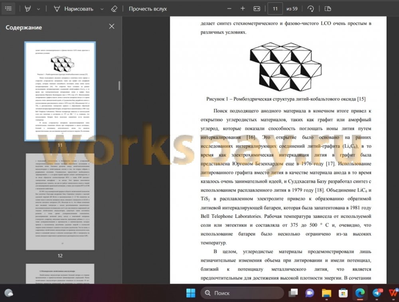Image resolution: width=399 pixels, height=302 pixels.
Task: Open page 12 thumbnail
Action: [60, 201]
